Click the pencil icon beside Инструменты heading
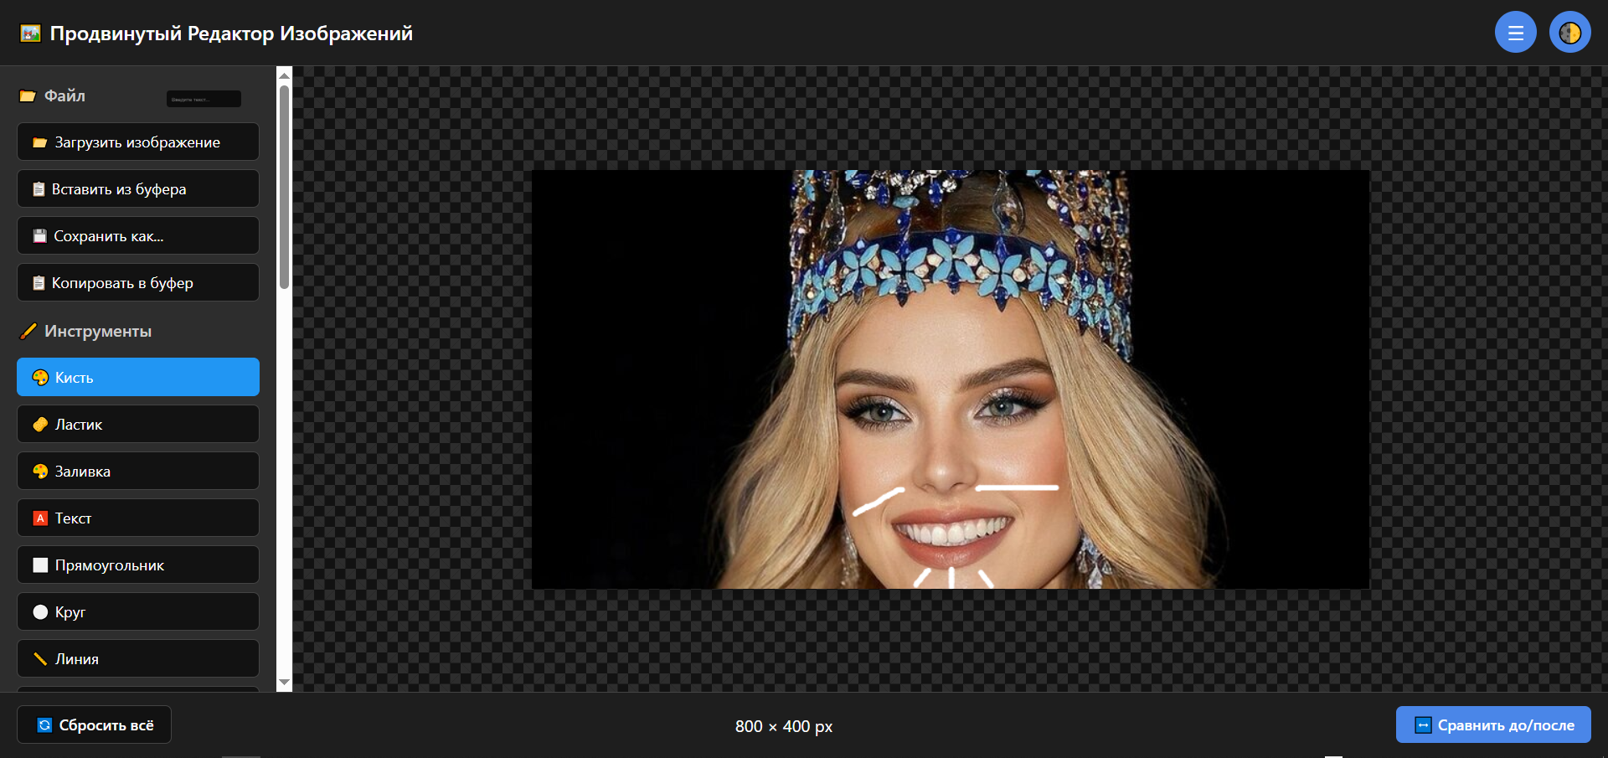 coord(28,331)
